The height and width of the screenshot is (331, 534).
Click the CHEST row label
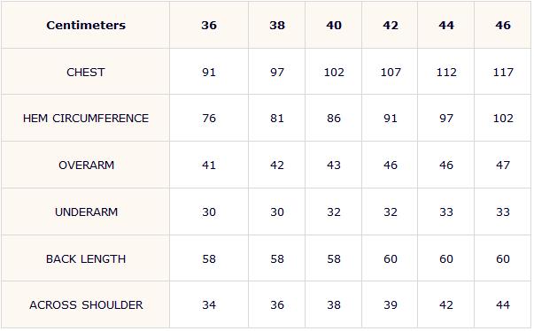click(86, 72)
